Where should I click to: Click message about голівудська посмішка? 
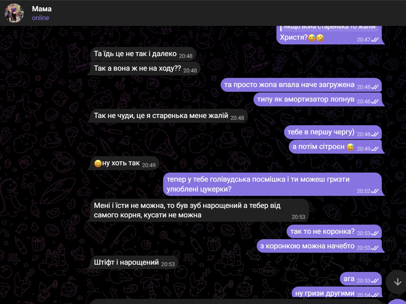272,184
